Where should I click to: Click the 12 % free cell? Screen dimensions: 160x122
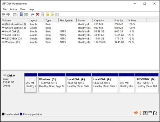[x=131, y=39]
